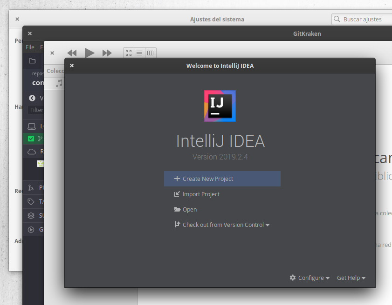Click the back arrow icon in GitKraken
Viewport: 392px width, 305px height.
(x=32, y=98)
